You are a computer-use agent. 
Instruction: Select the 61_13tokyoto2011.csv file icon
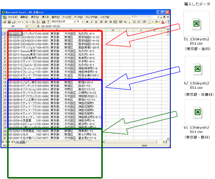coord(198,113)
